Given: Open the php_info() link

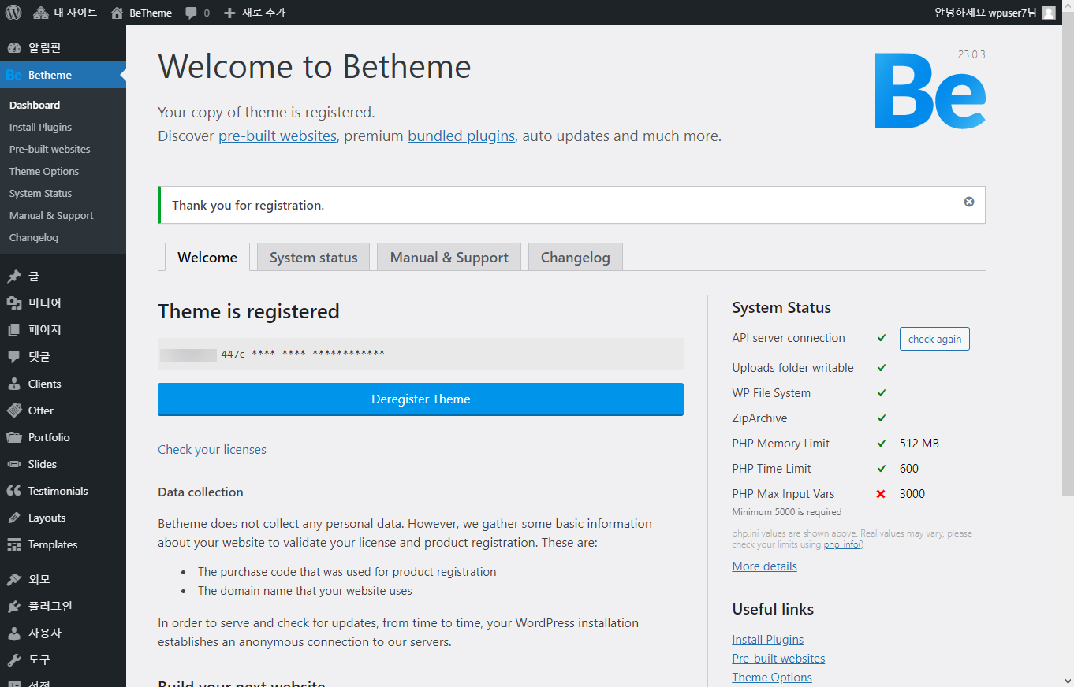Looking at the screenshot, I should (x=844, y=544).
